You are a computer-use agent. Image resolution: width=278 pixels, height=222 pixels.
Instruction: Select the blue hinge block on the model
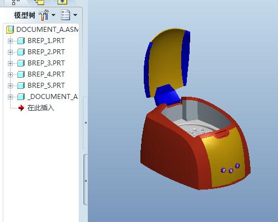pyautogui.click(x=167, y=96)
